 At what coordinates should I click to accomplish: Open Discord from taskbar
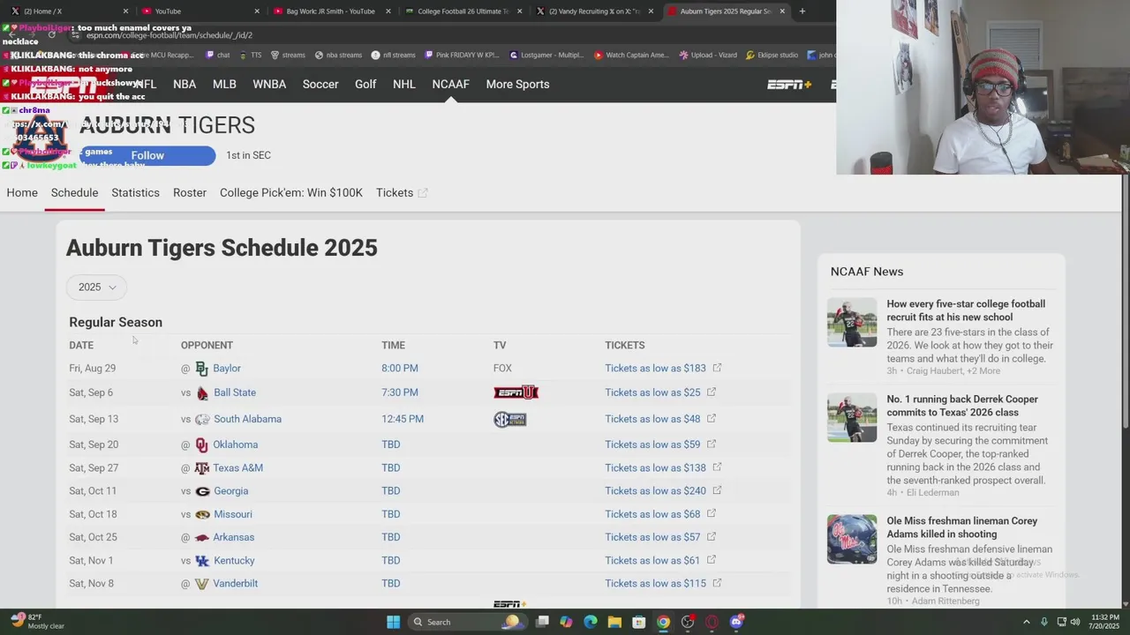pos(736,622)
